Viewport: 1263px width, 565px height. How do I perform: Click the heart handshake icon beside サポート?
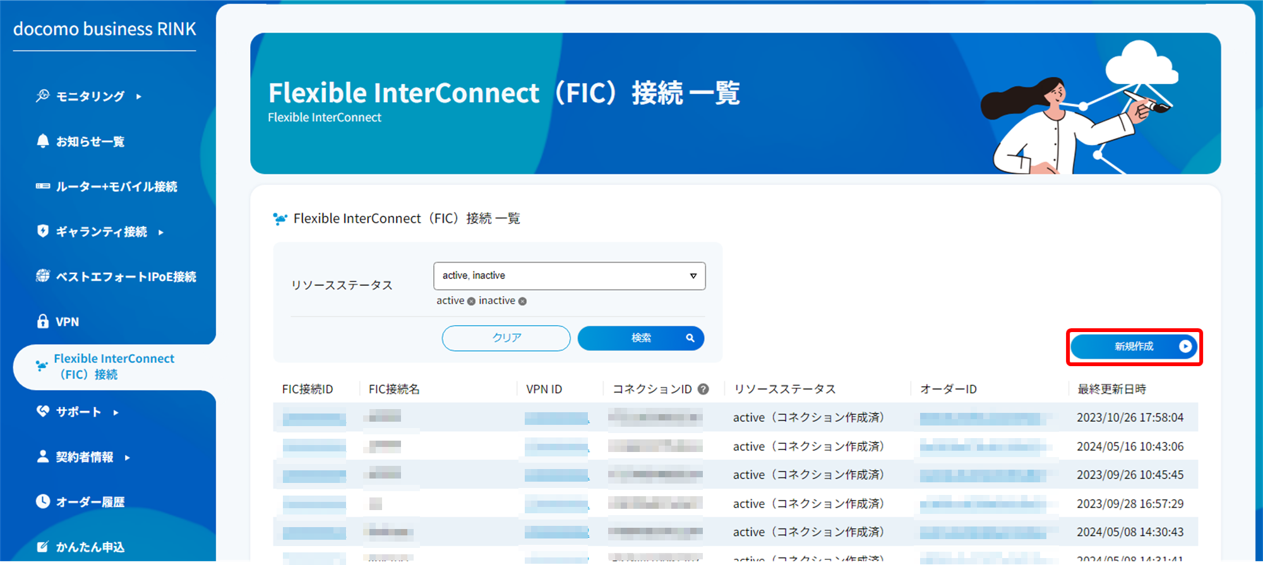pyautogui.click(x=42, y=411)
